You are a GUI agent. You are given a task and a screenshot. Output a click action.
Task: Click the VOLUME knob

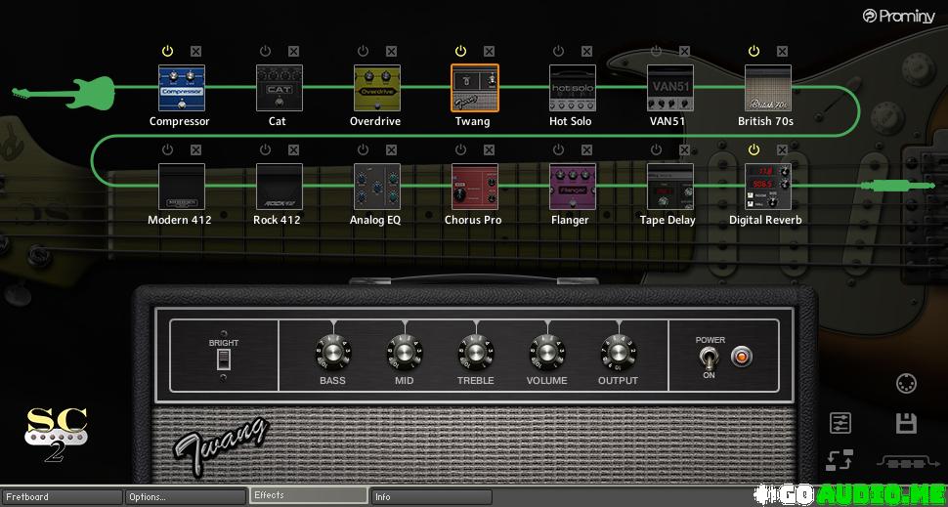point(547,353)
